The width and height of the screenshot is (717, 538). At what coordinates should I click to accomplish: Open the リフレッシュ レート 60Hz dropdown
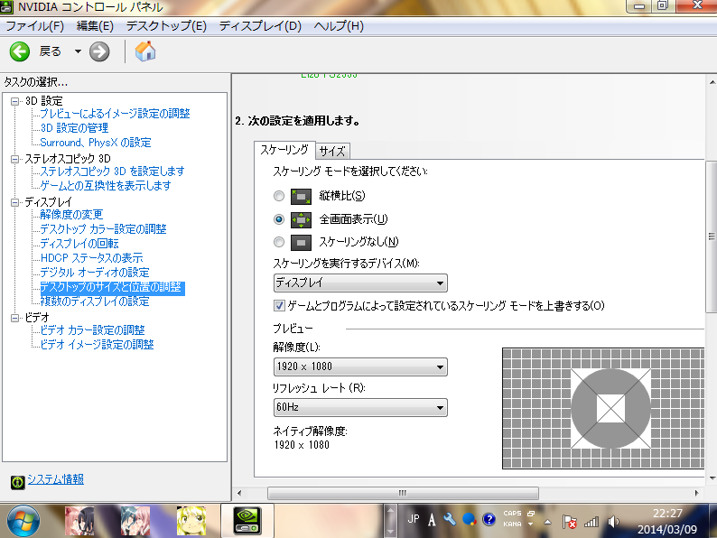coord(360,408)
